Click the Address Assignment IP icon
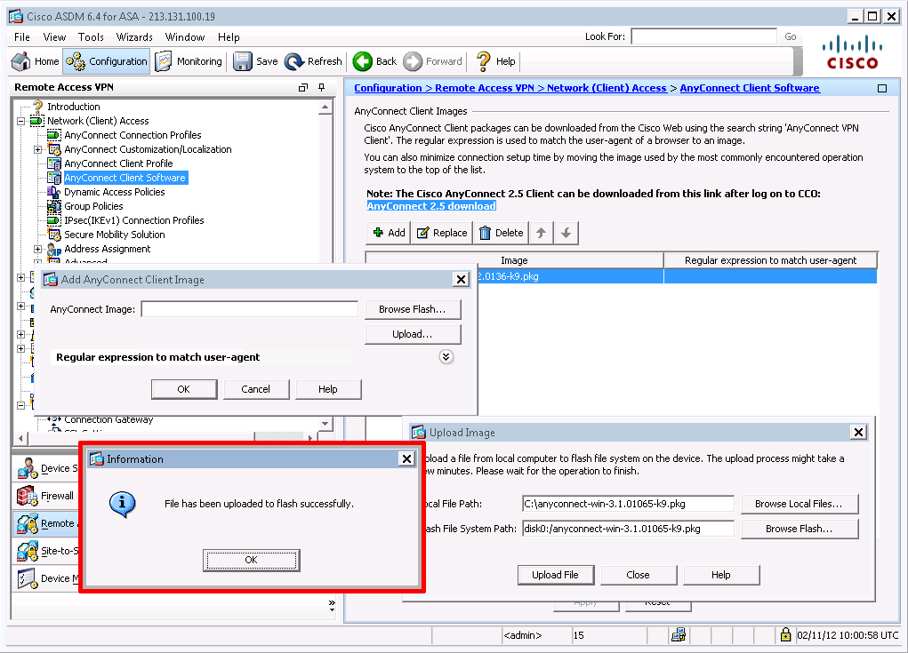 54,250
